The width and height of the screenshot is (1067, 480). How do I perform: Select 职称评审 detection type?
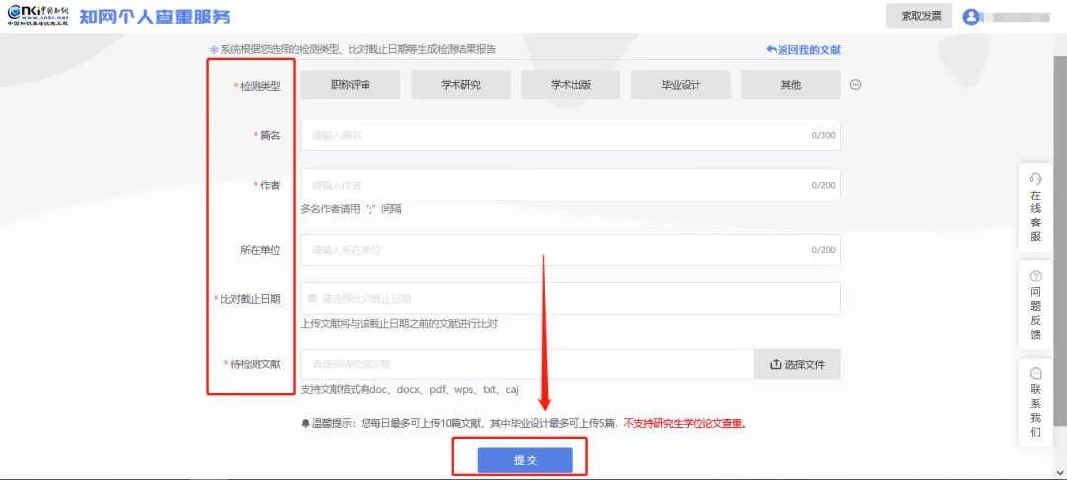[351, 85]
